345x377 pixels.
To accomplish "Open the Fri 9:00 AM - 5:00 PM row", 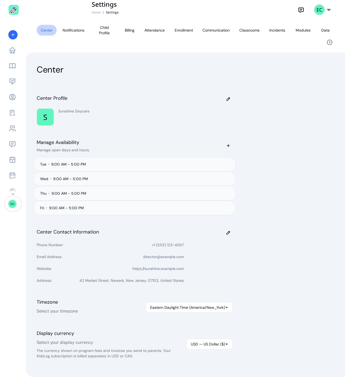I will 135,208.
